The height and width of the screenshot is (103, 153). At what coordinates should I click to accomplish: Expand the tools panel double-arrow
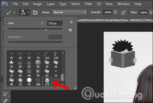(x=2, y=19)
